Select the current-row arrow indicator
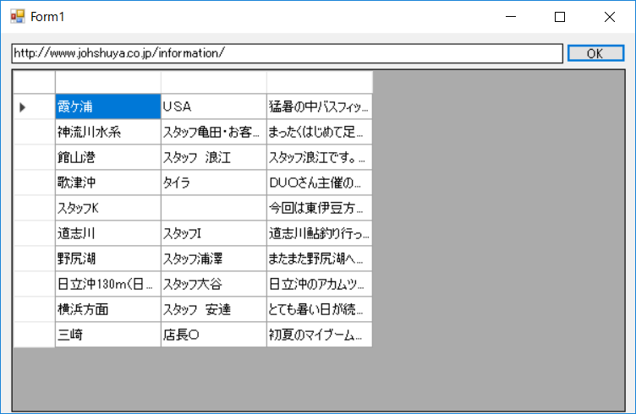Viewport: 636px width, 414px height. coord(22,107)
